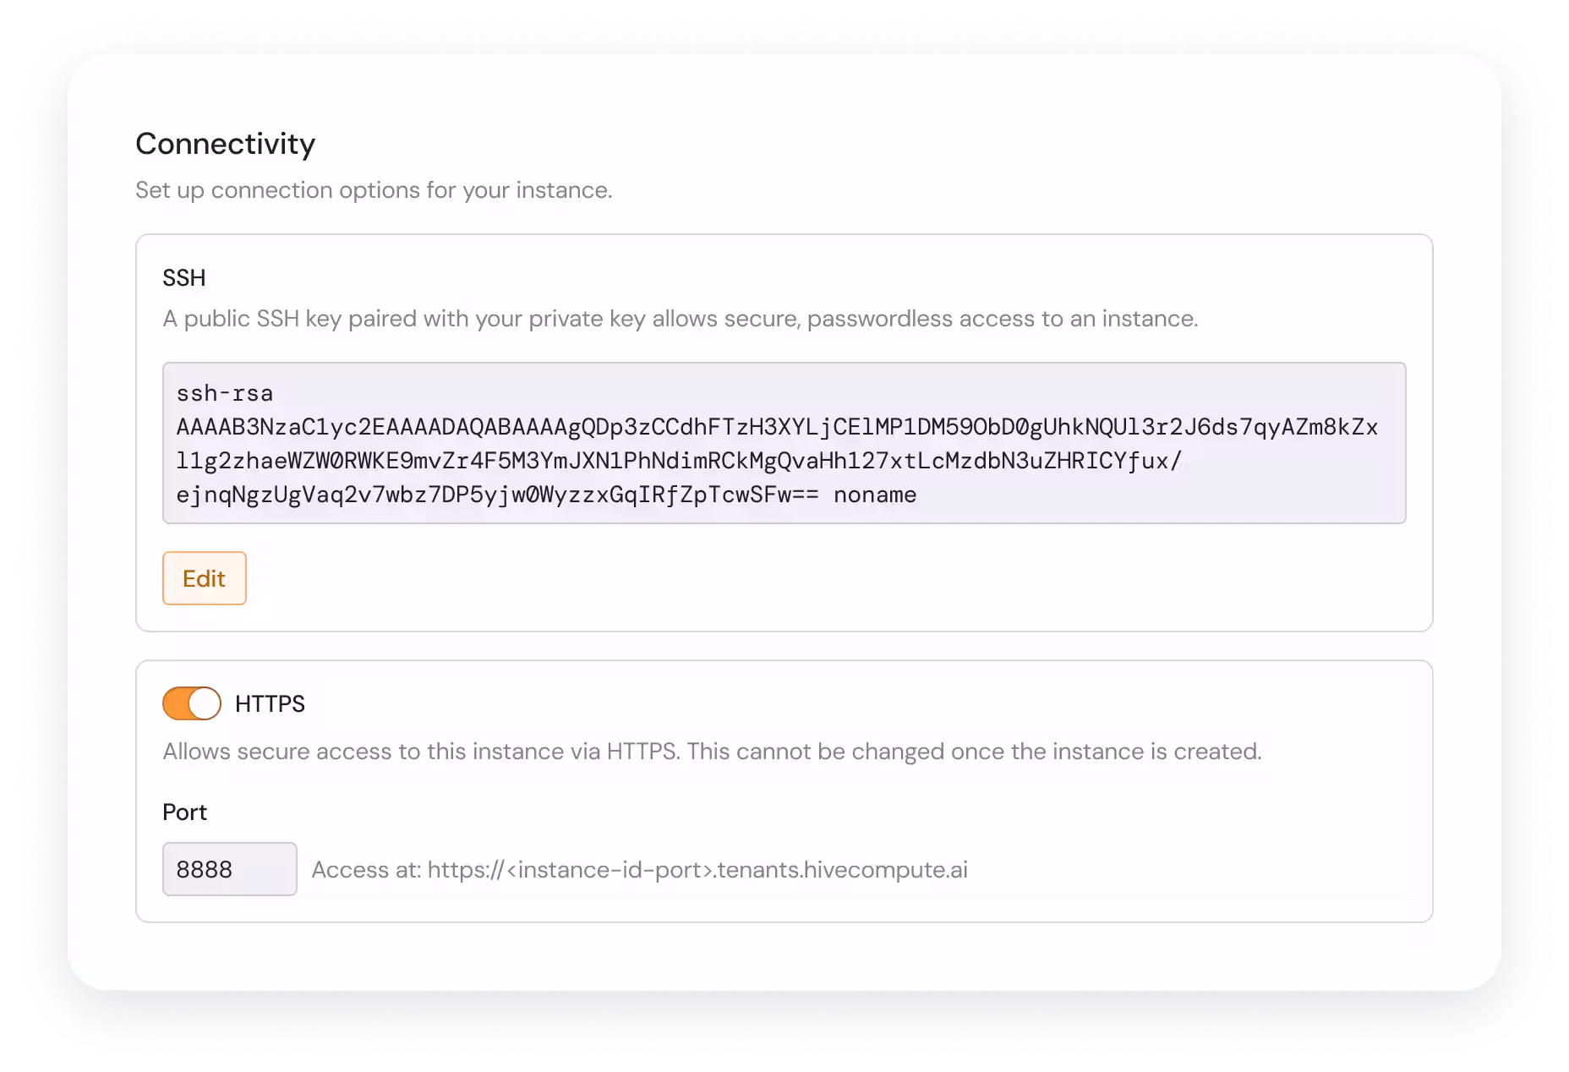Click the Port input showing 8888
This screenshot has width=1569, height=1072.
point(229,869)
